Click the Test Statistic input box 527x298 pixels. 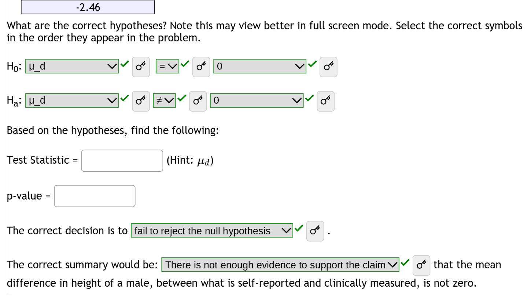click(122, 160)
